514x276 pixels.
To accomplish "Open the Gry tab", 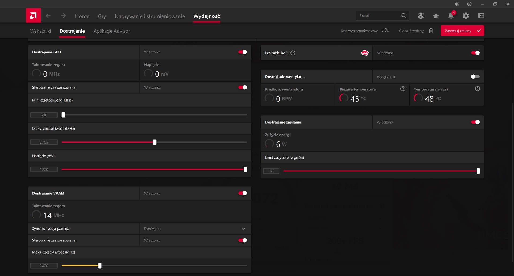I will 102,16.
